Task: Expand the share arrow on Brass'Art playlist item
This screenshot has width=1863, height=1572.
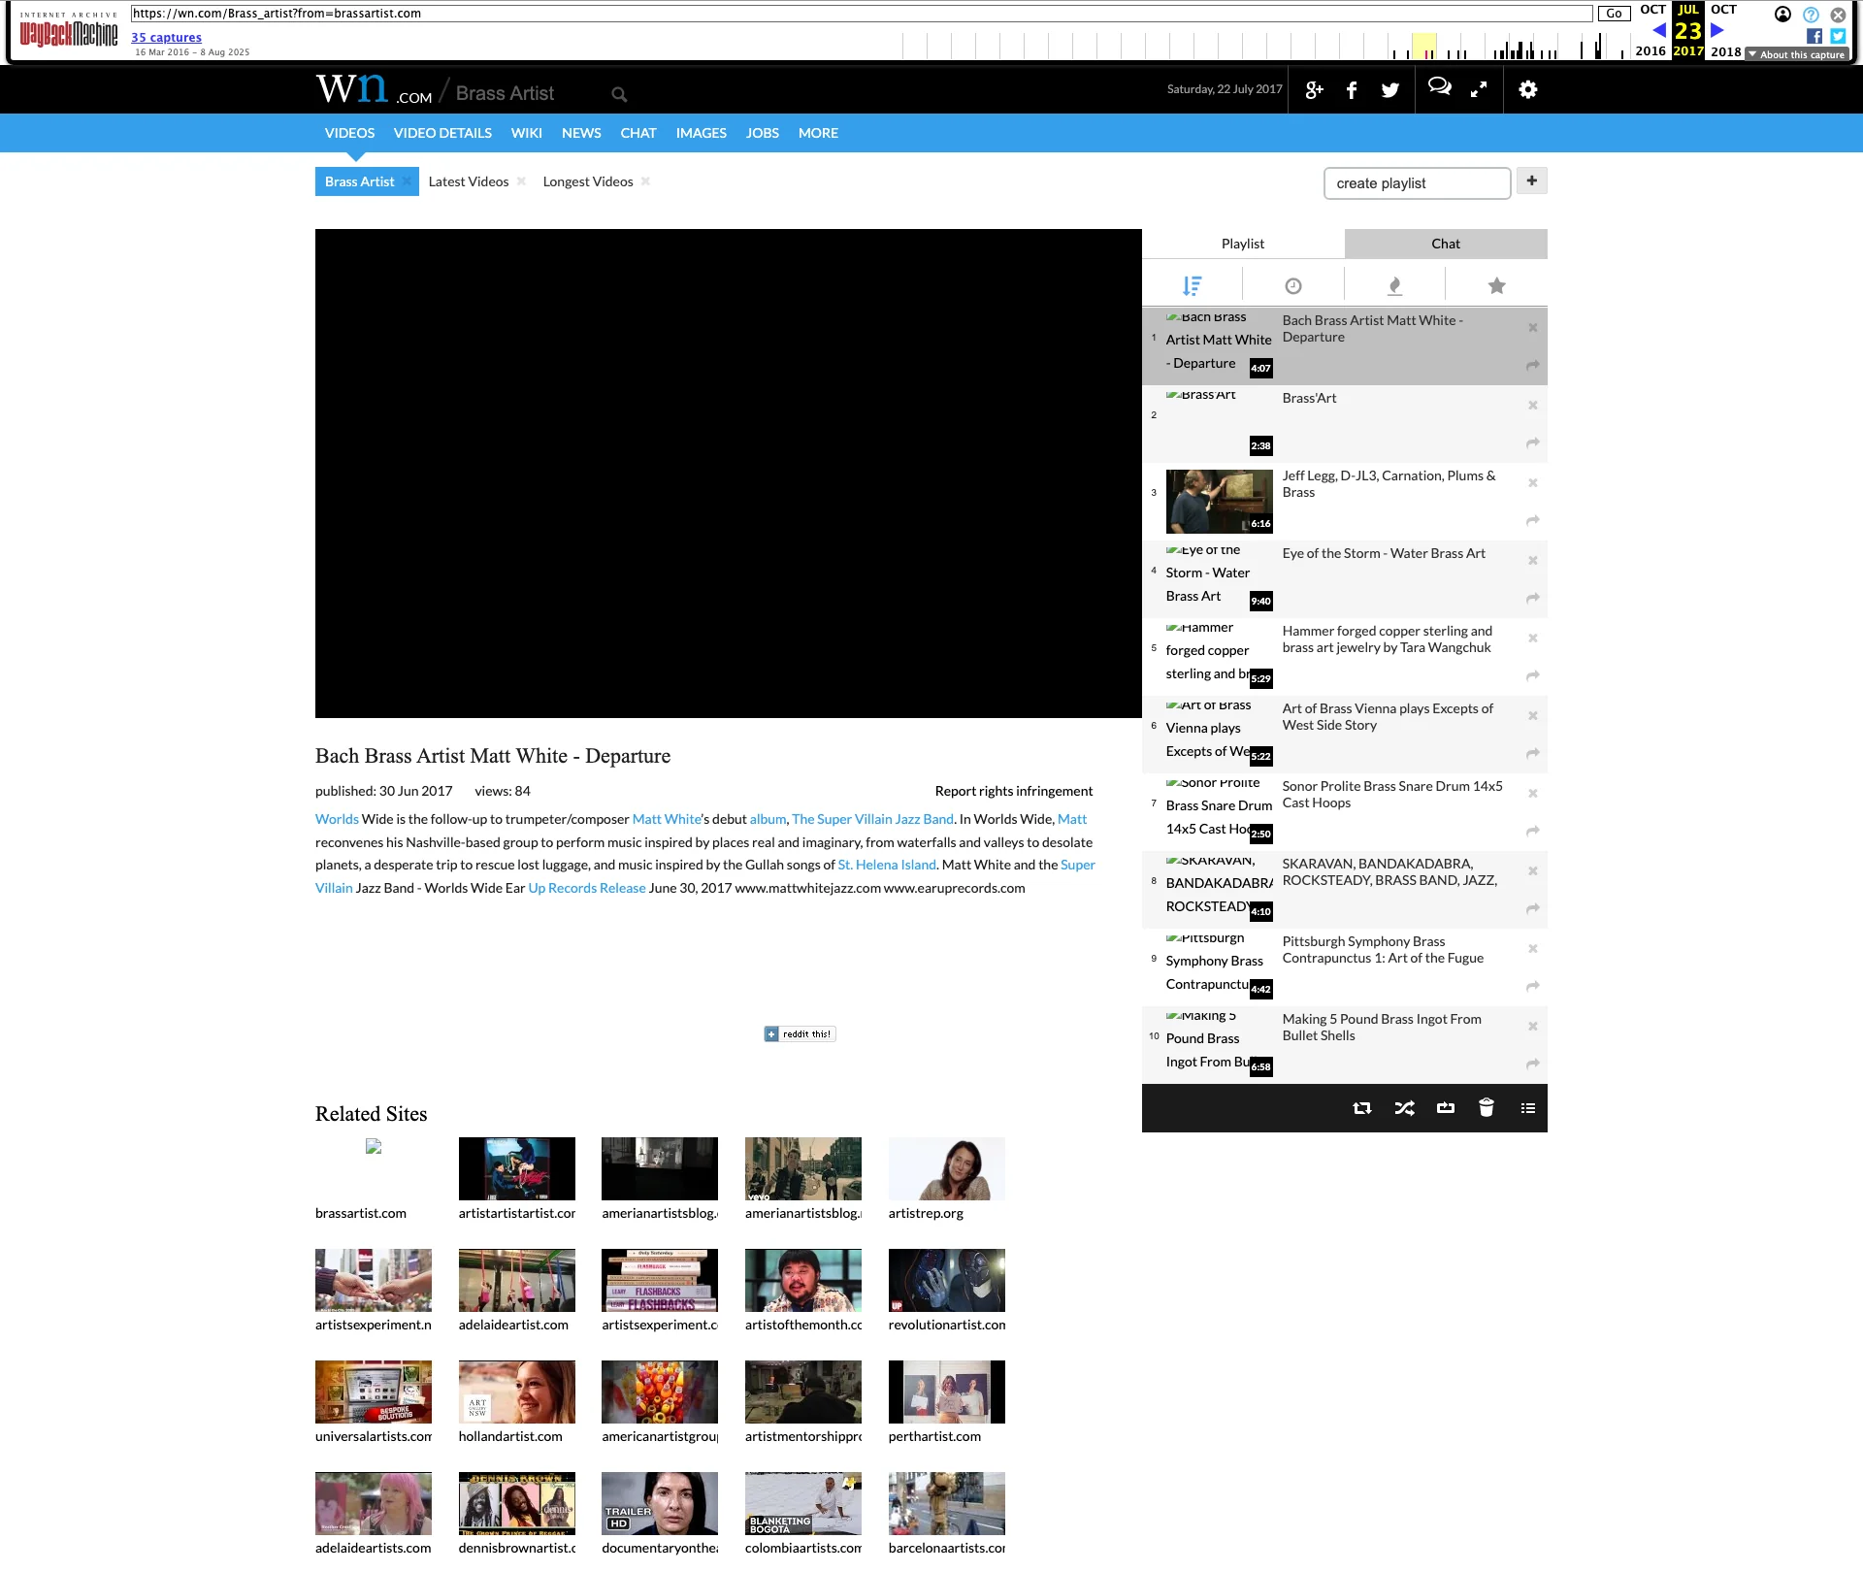Action: coord(1532,442)
